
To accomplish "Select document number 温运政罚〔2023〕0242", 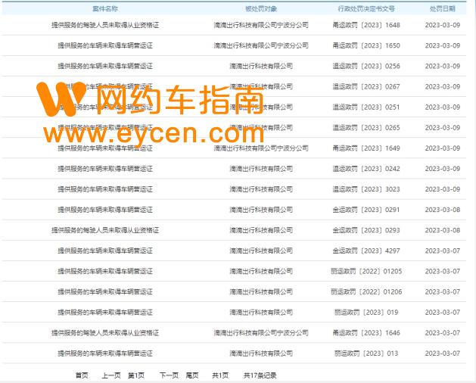I will click(366, 169).
